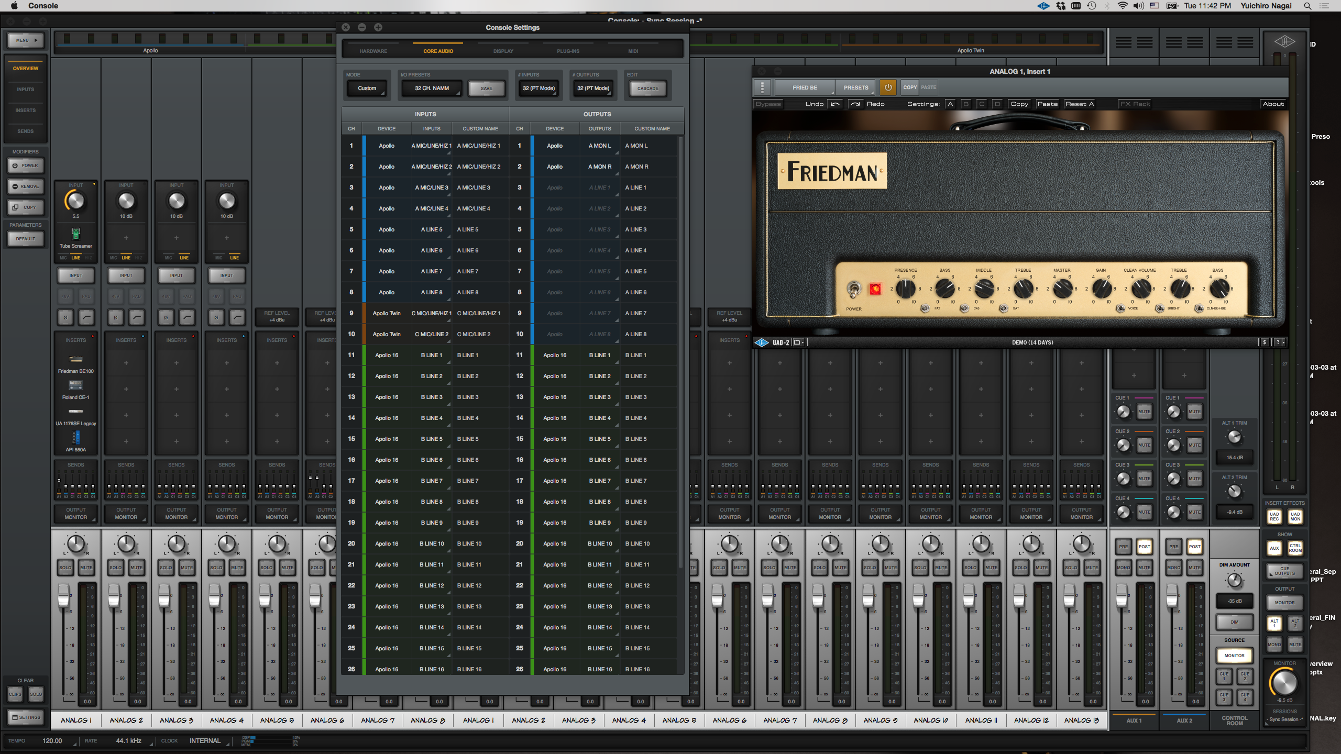Screen dimensions: 1341x754
Task: Select the first view layout lines icon
Action: click(x=1123, y=42)
